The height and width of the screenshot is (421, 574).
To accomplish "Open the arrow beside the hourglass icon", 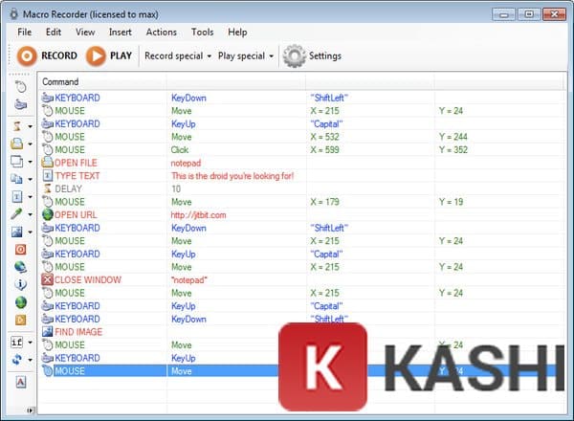I will pos(30,126).
